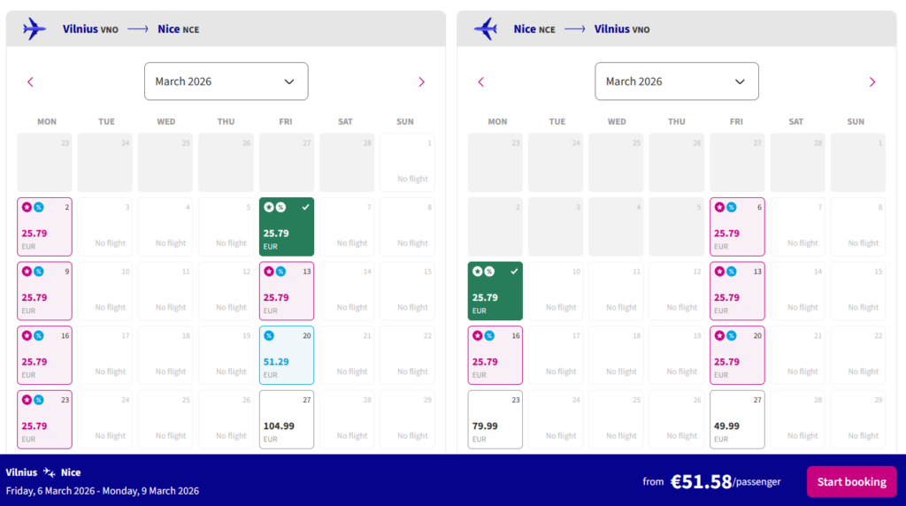Select return March 16 flight at 25.79 EUR
The height and width of the screenshot is (506, 906).
point(495,356)
